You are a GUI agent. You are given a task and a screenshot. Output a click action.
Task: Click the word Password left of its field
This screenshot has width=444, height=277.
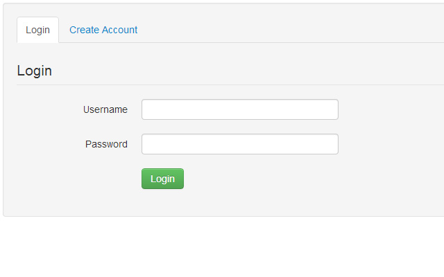pos(106,144)
